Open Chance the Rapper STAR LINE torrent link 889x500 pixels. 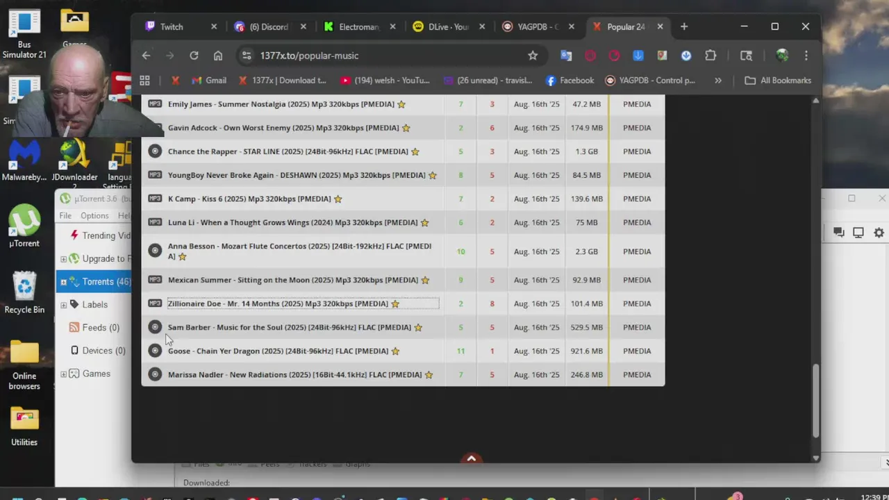click(288, 151)
